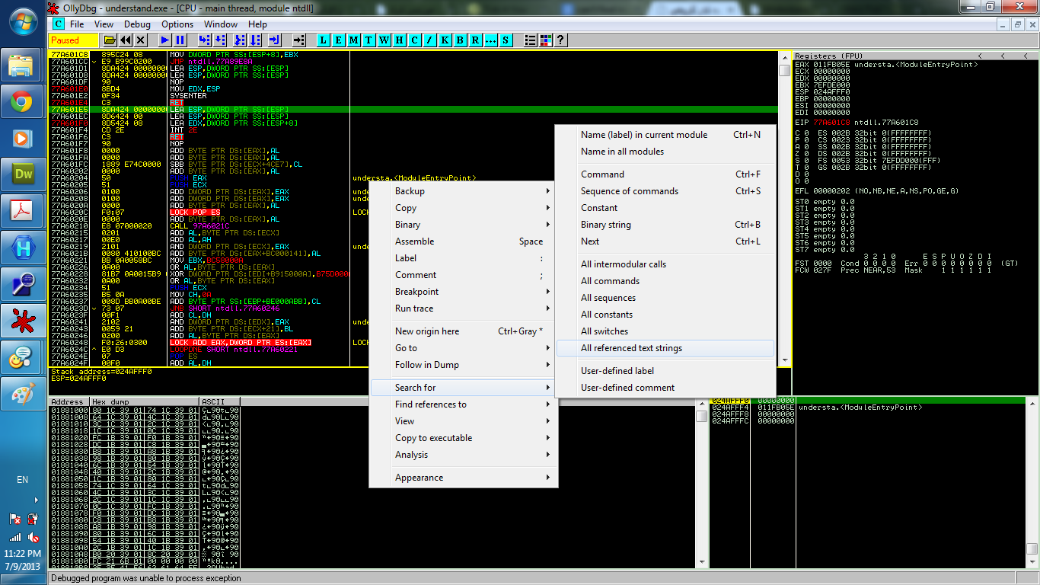This screenshot has height=585, width=1040.
Task: Click the Restart program rewind icon
Action: click(x=126, y=40)
